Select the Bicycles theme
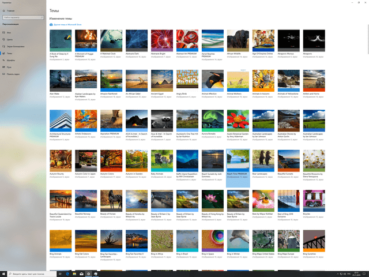 click(x=314, y=201)
